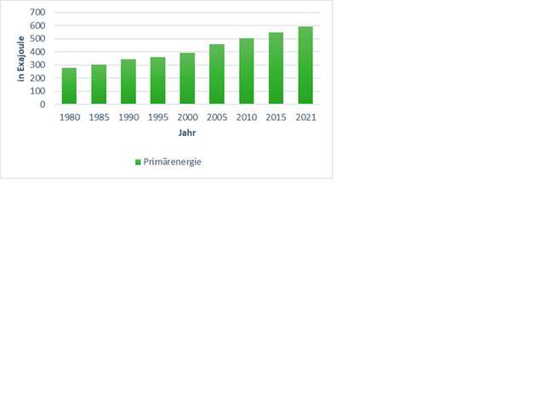536x402 pixels.
Task: Select the 'Jahr' horizontal axis title
Action: pyautogui.click(x=187, y=133)
